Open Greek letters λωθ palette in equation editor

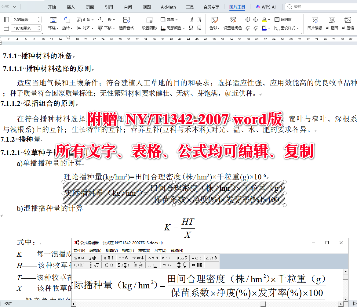[x=197, y=258]
